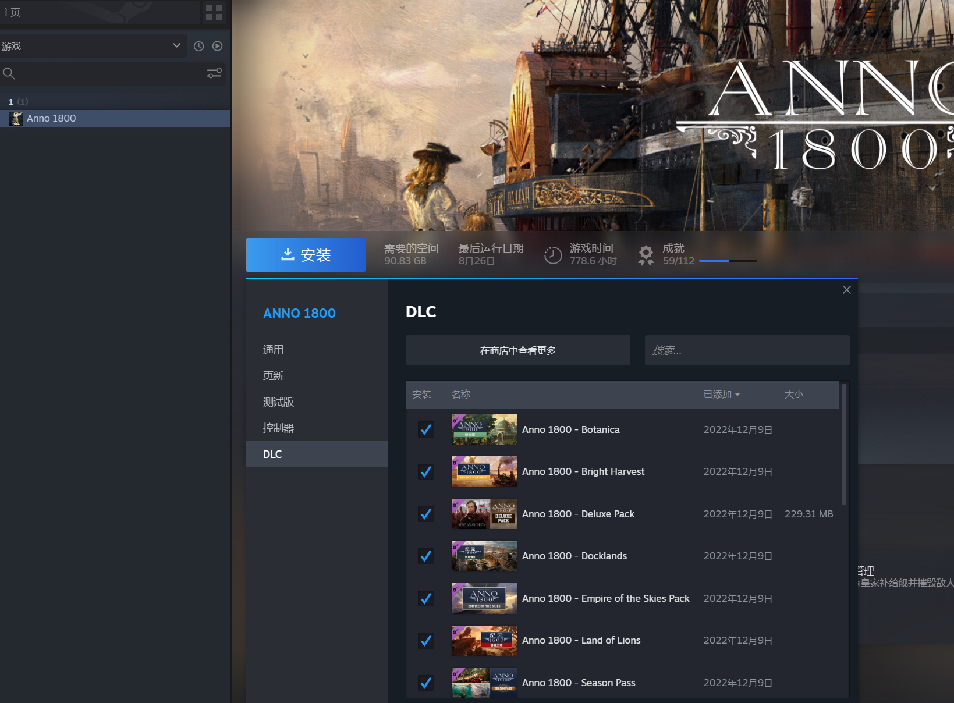Screen dimensions: 954x703
Task: Uncheck the Bright Harvest DLC checkbox
Action: 426,471
